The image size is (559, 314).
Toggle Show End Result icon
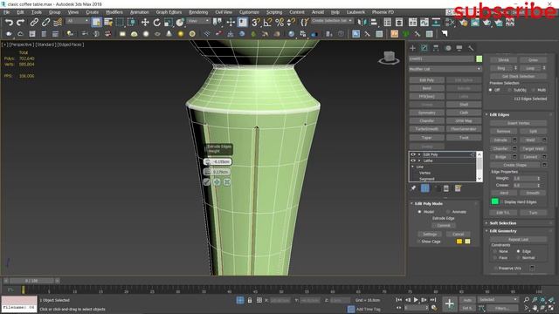pyautogui.click(x=425, y=188)
